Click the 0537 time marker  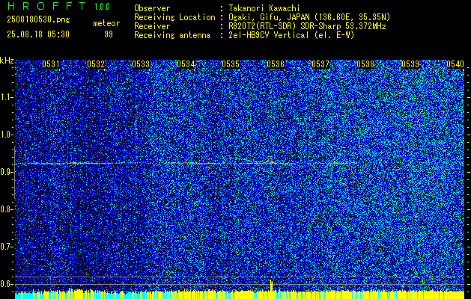click(320, 64)
